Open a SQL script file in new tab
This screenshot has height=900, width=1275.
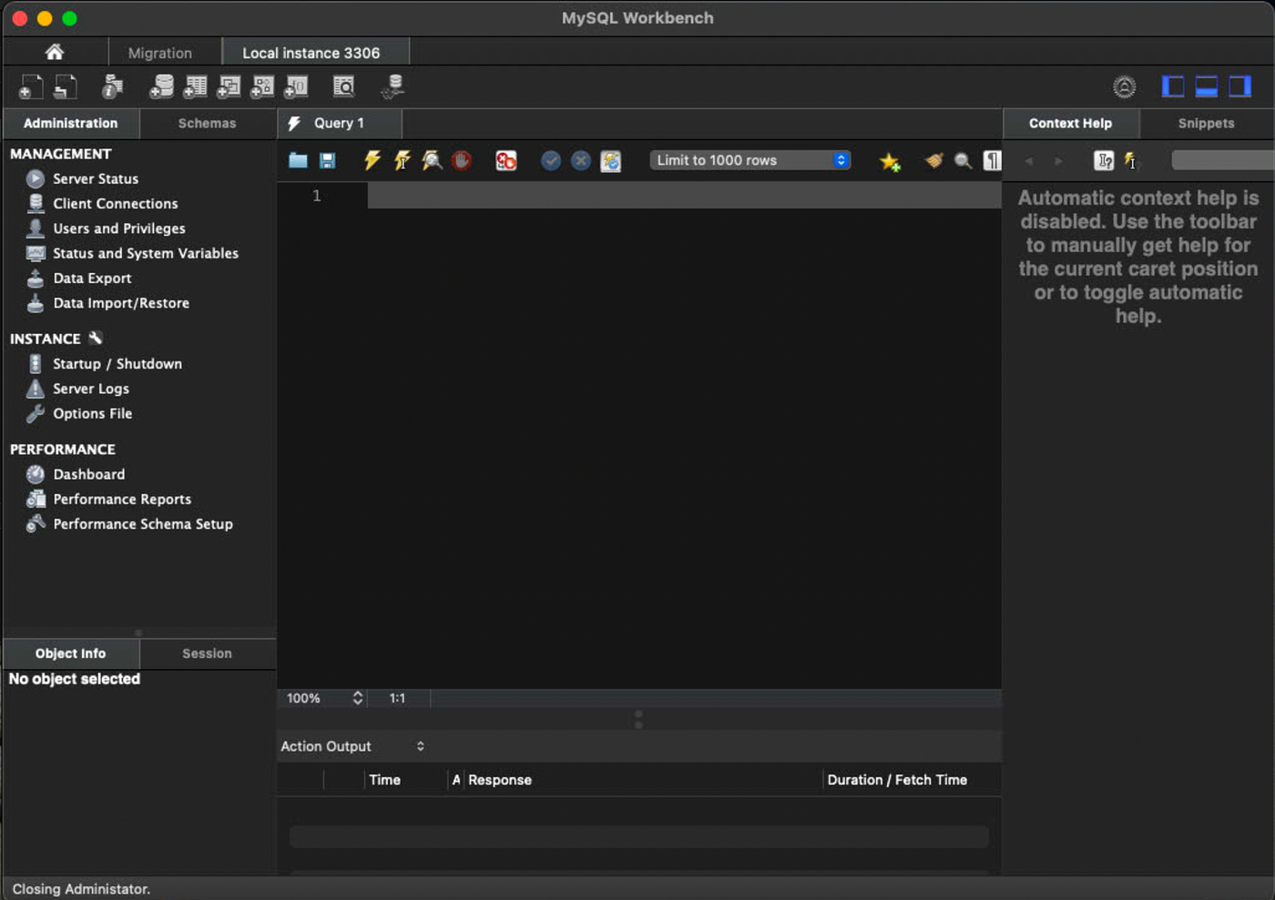(66, 87)
